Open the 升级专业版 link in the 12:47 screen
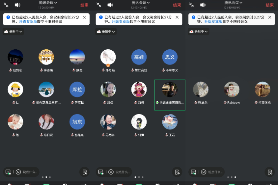This screenshot has height=185, width=278. [121, 22]
